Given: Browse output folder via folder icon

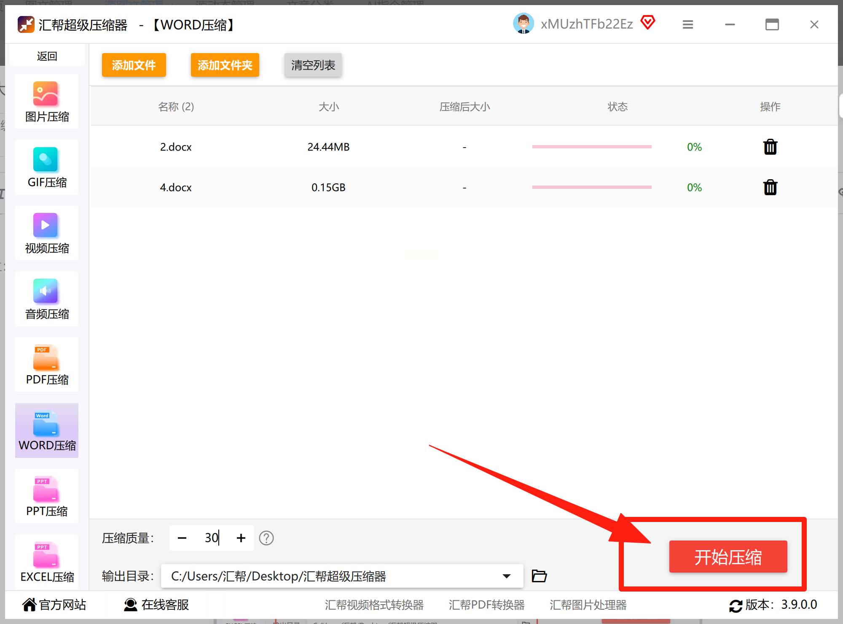Looking at the screenshot, I should 539,576.
